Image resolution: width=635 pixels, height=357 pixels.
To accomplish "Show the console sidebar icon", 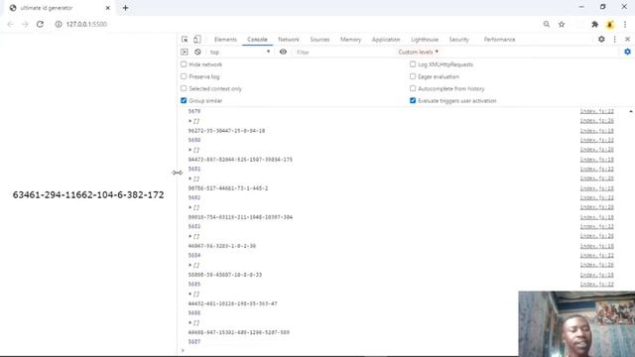I will (x=185, y=52).
